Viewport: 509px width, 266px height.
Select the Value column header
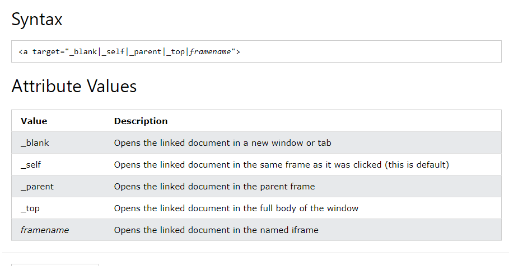(x=34, y=121)
